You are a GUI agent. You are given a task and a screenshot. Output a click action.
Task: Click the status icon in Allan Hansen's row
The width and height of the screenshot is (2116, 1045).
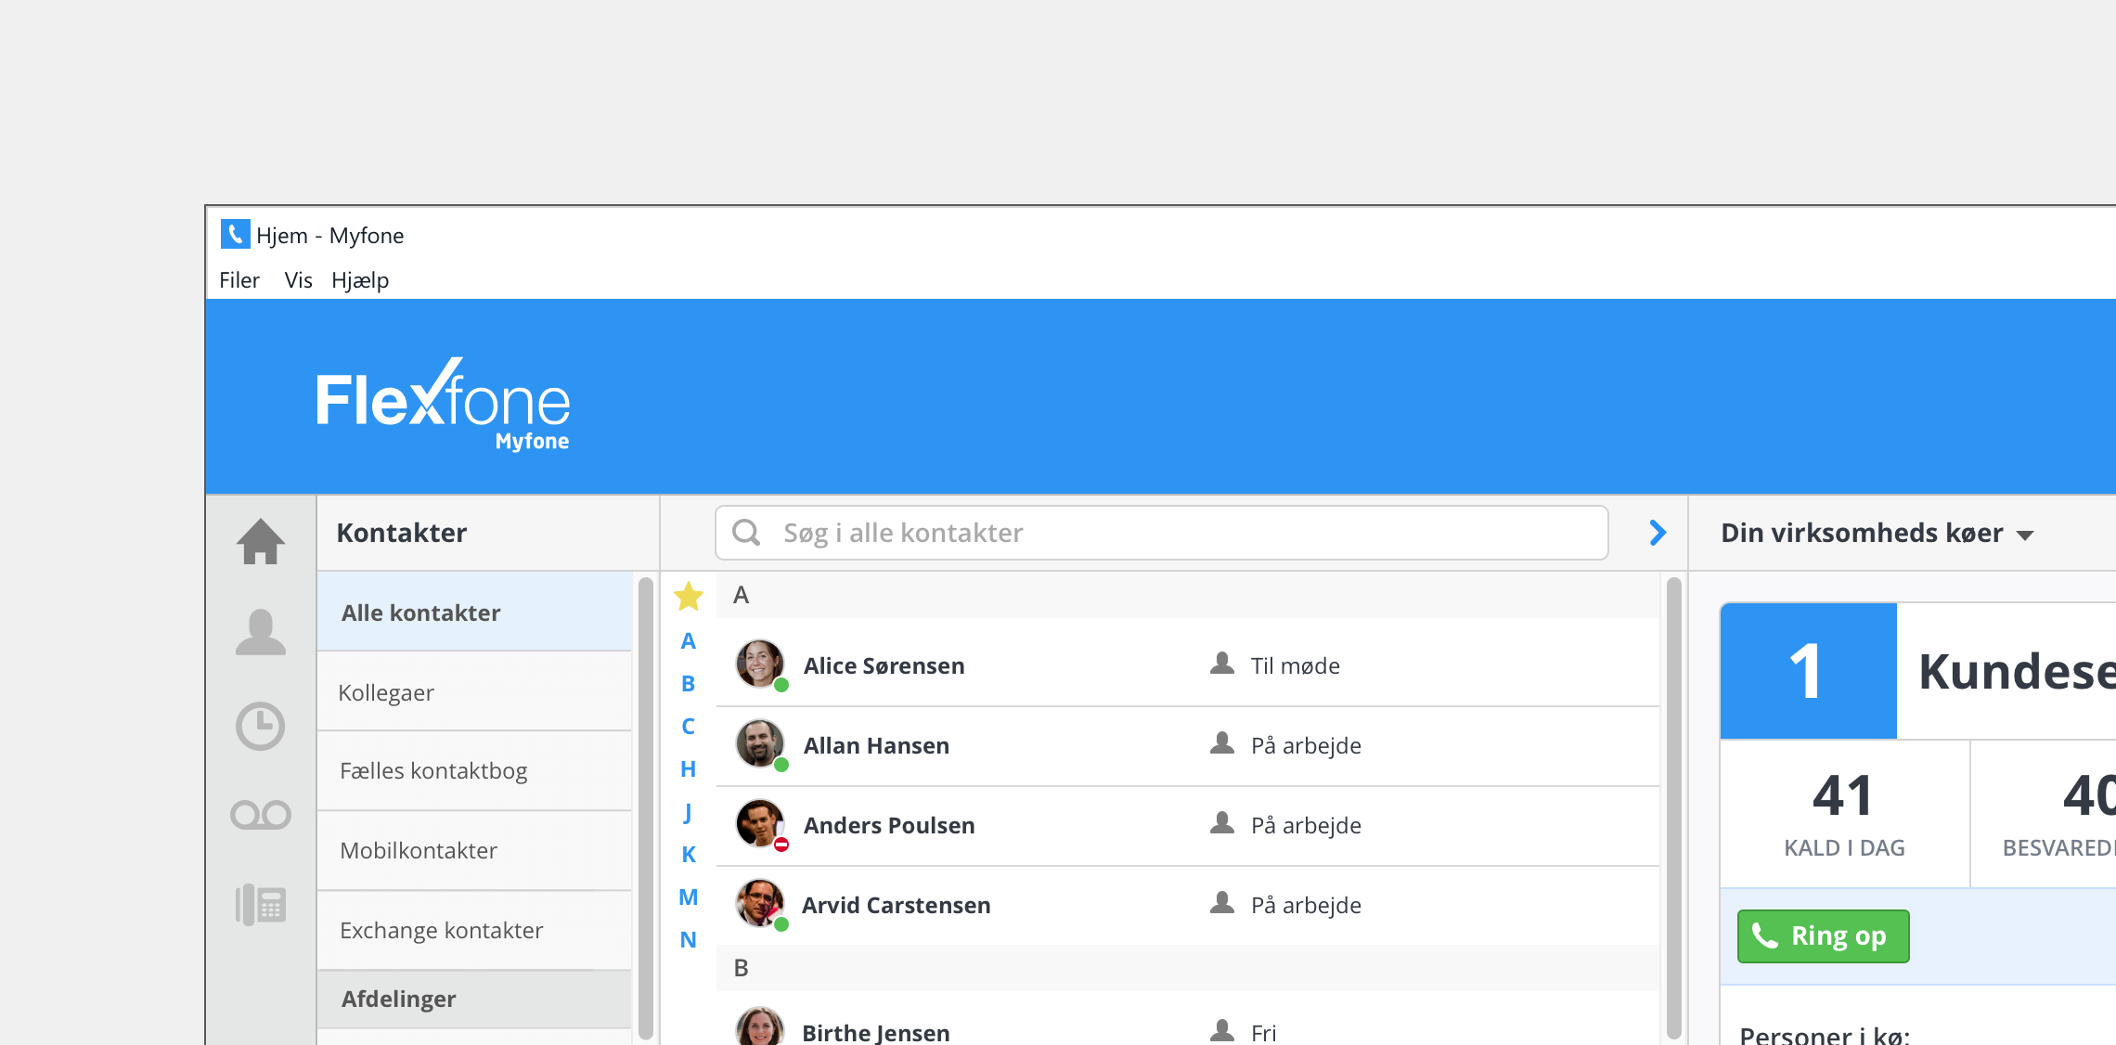coord(1222,743)
